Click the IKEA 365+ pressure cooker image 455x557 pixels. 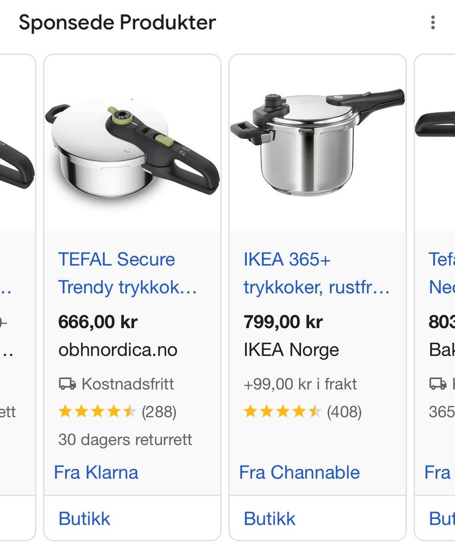click(x=318, y=142)
